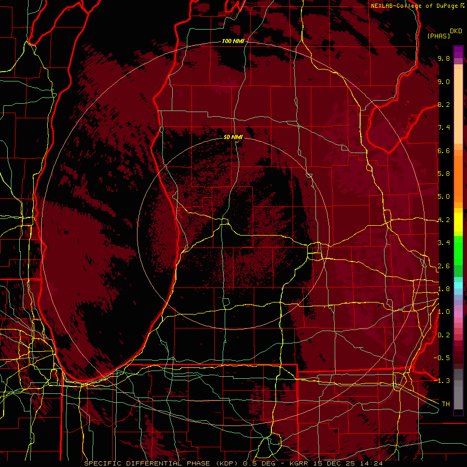The image size is (467, 467).
Task: Click the 1.0 scale value
Action: point(444,312)
